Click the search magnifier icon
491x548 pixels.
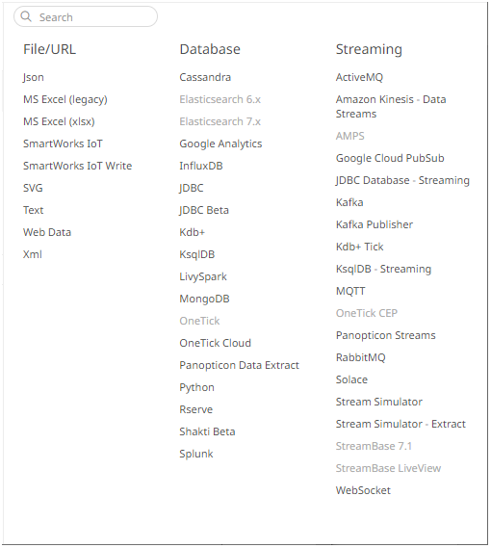[x=26, y=16]
